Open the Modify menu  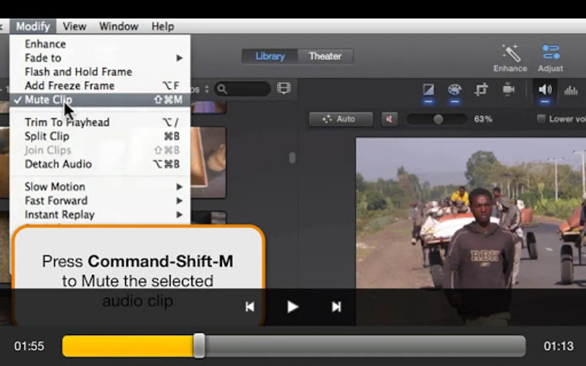click(33, 26)
